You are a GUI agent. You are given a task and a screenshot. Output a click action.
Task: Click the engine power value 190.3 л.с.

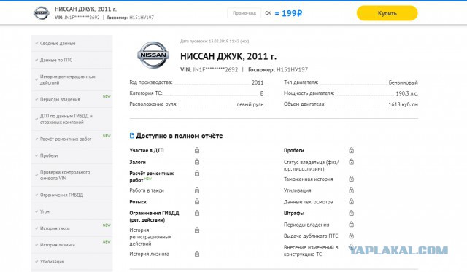pos(406,93)
